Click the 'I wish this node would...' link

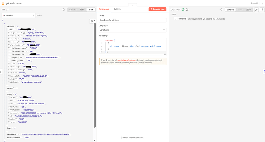132,137
